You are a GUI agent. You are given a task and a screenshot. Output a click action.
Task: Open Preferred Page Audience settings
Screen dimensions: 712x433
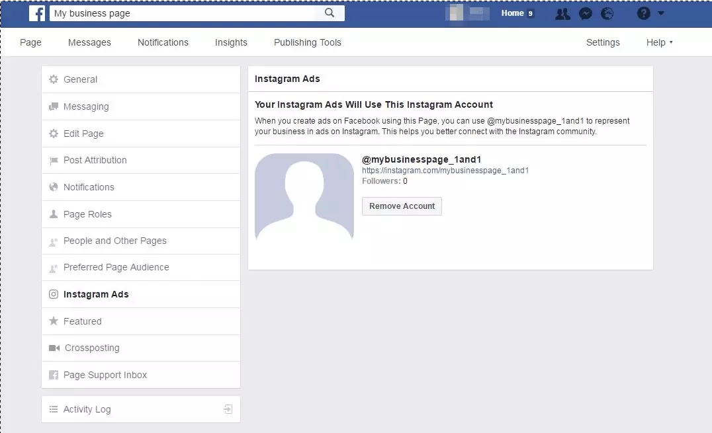141,267
